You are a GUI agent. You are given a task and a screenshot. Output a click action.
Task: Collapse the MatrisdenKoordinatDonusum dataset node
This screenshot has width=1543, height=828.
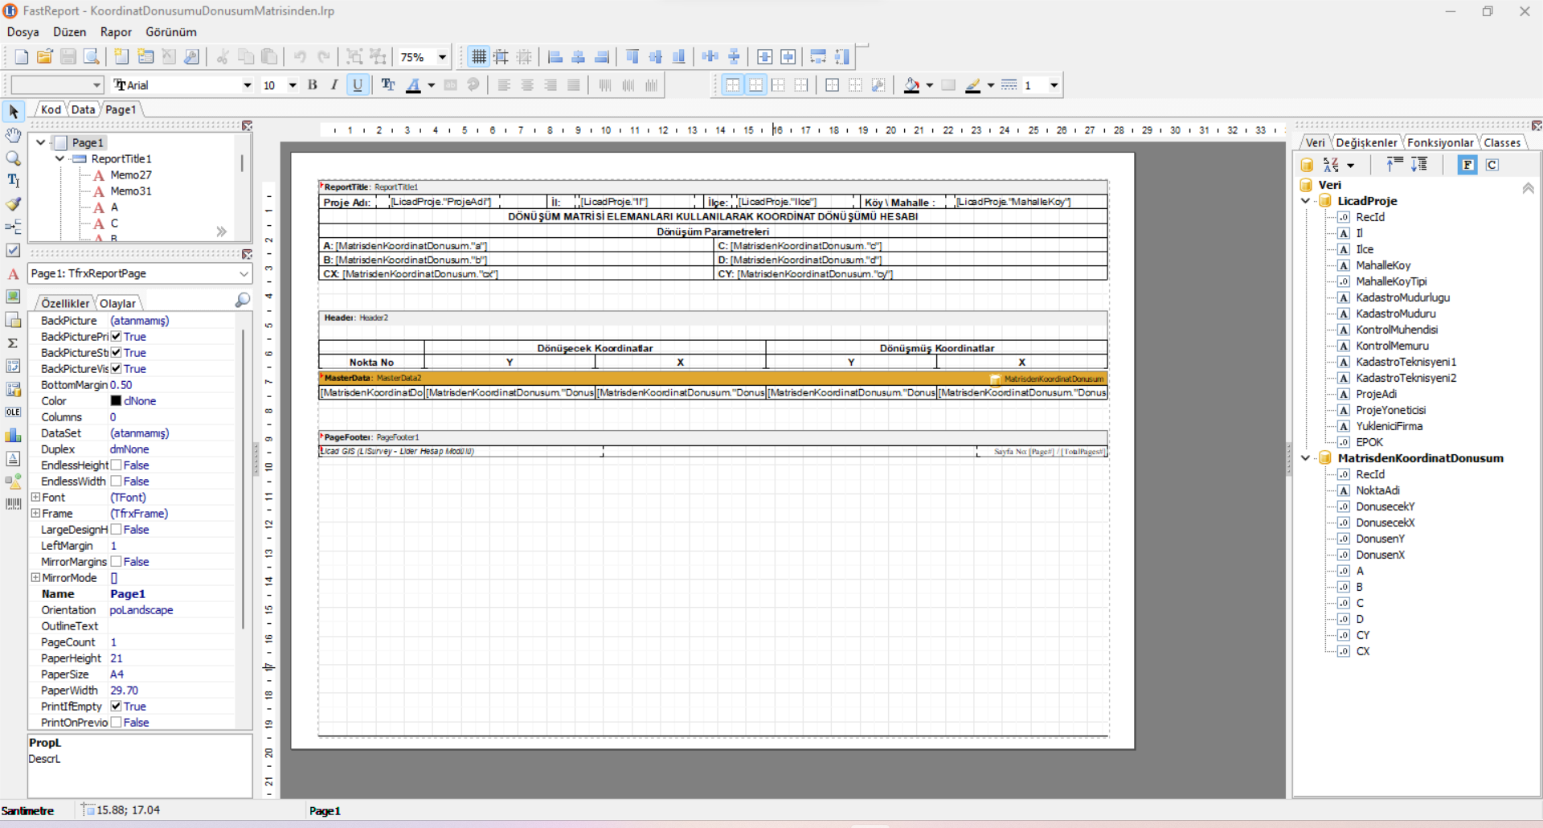coord(1305,458)
